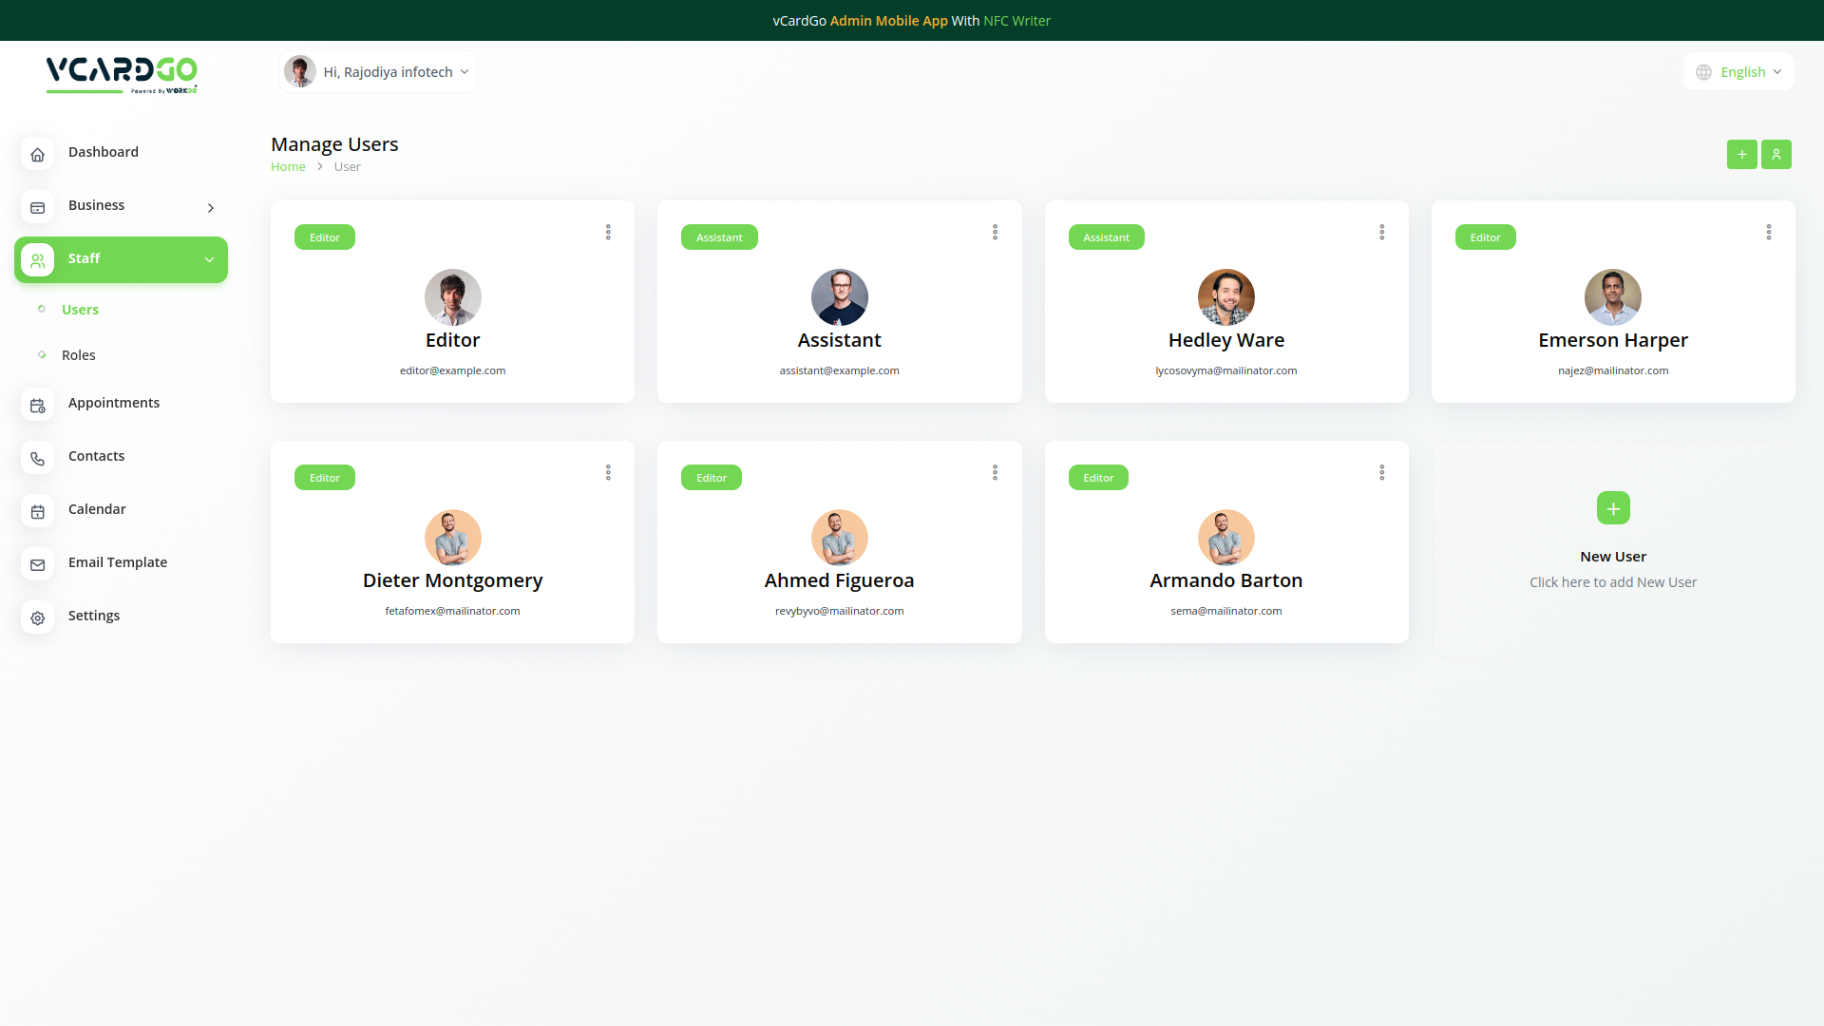This screenshot has width=1824, height=1026.
Task: Open the English language dropdown
Action: tap(1738, 72)
